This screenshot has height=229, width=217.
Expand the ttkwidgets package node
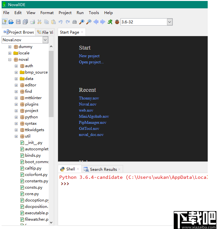(16, 130)
